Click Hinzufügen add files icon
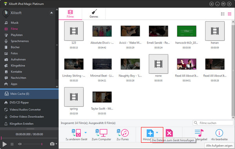 point(150,133)
